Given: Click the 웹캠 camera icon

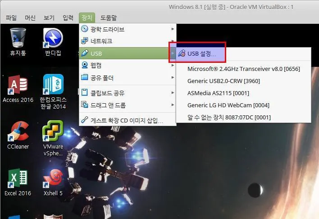Looking at the screenshot, I should pyautogui.click(x=84, y=65).
